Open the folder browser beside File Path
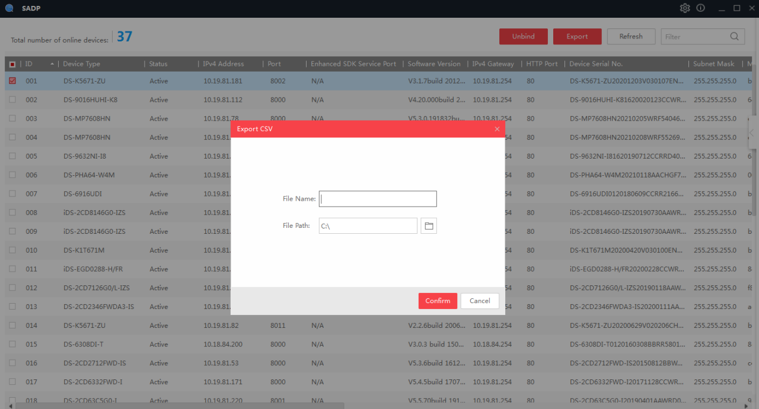759x409 pixels. coord(429,226)
